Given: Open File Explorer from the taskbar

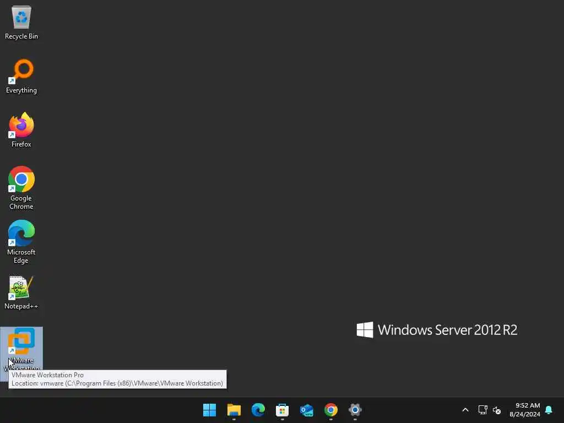Looking at the screenshot, I should tap(234, 410).
